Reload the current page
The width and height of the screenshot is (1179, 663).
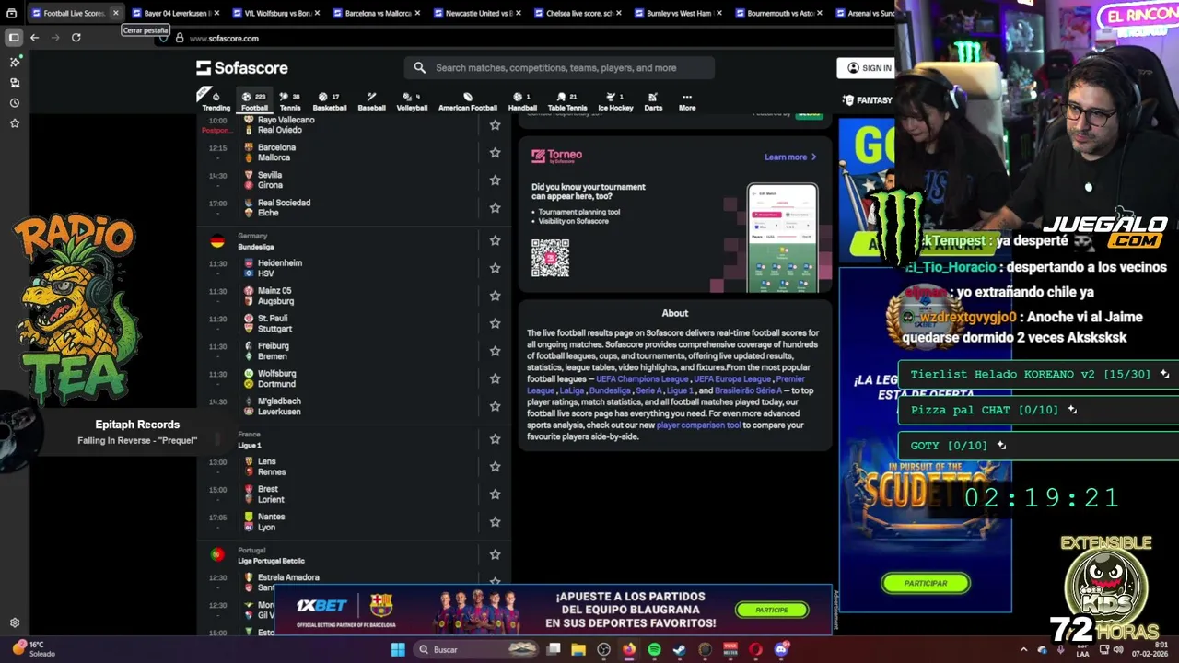pos(76,38)
